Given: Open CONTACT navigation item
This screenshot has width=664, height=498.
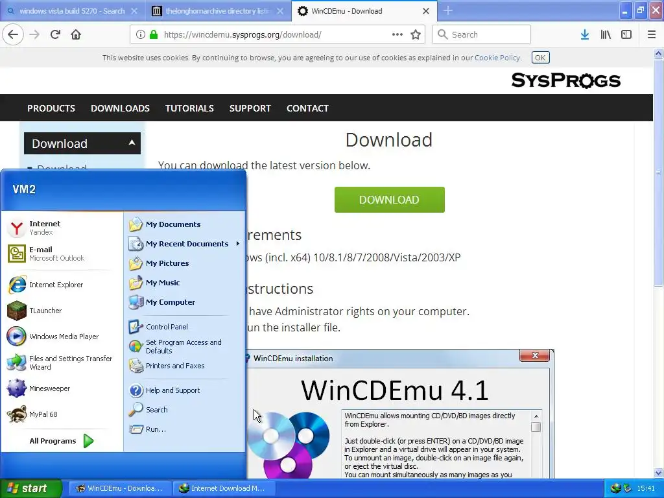Looking at the screenshot, I should click(x=307, y=108).
